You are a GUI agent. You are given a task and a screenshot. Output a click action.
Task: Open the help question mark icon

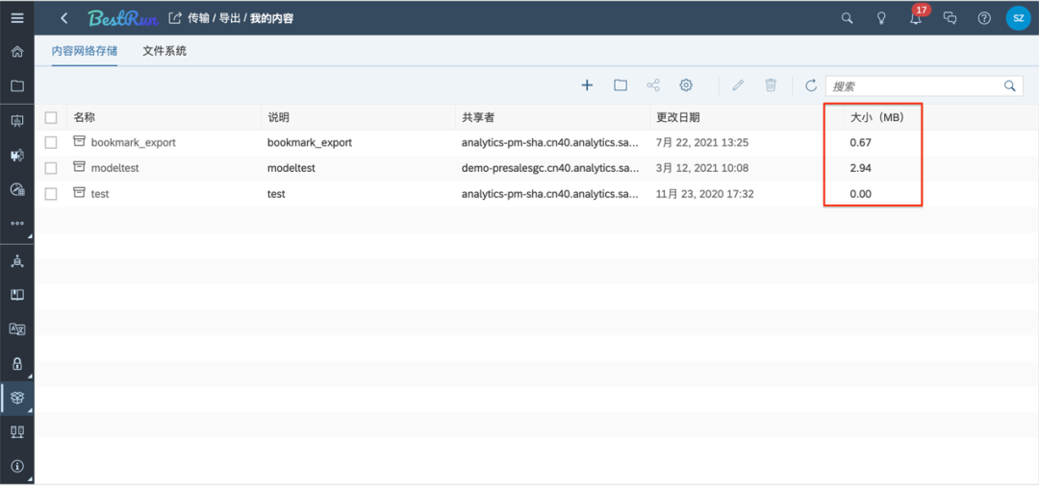tap(985, 18)
